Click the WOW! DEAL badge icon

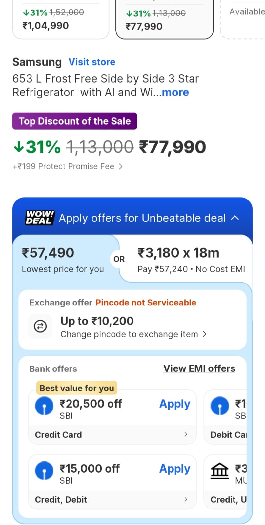40,218
